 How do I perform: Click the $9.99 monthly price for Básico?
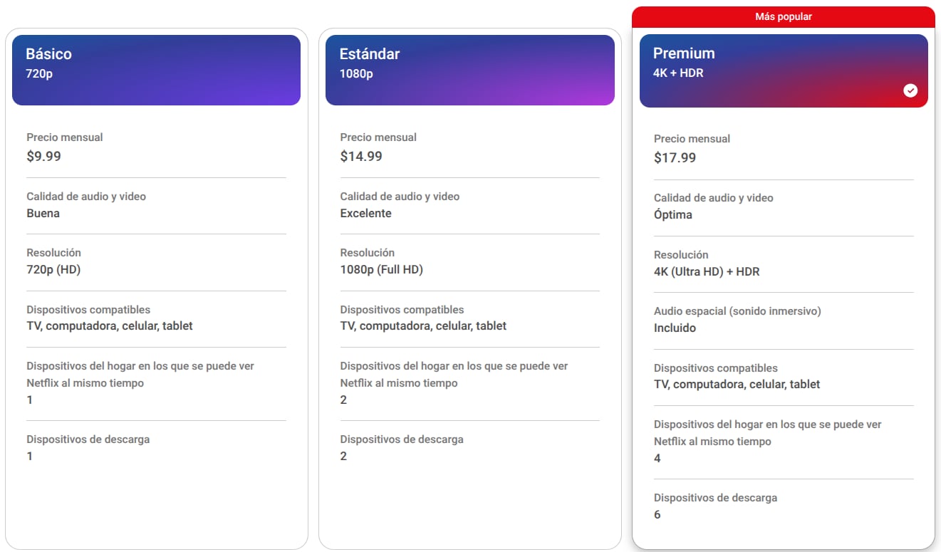pyautogui.click(x=44, y=156)
